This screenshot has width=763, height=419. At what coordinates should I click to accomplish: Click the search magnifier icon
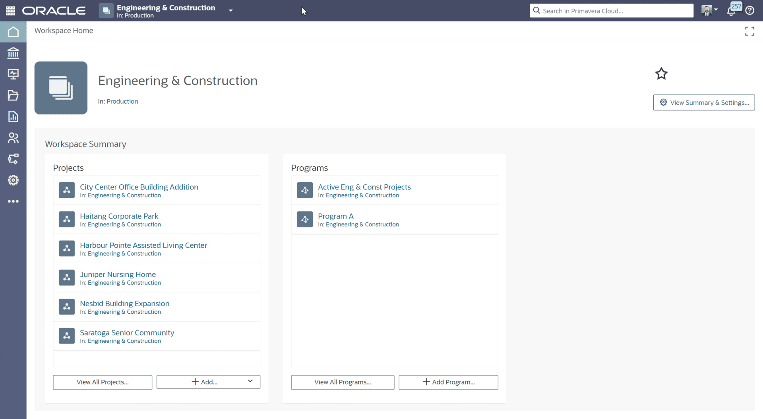pyautogui.click(x=536, y=10)
